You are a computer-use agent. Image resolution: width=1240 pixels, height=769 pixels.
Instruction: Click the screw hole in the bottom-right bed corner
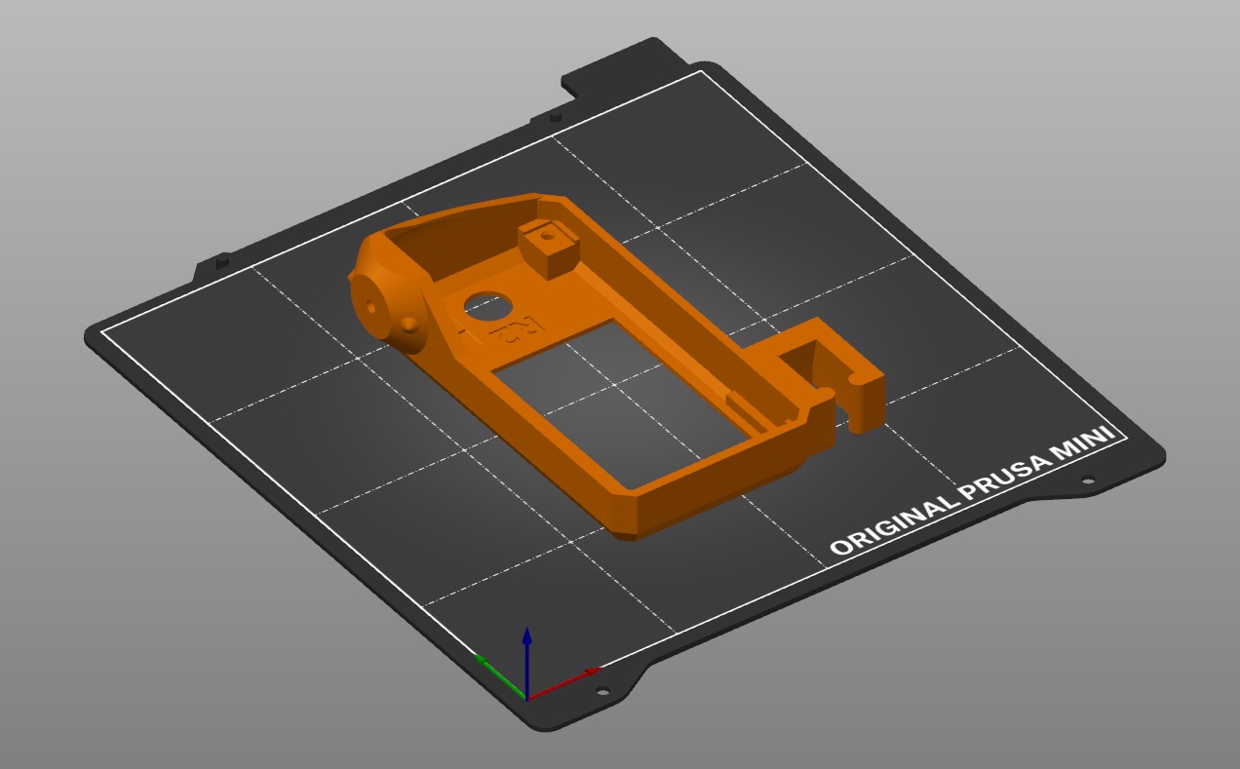pos(602,690)
